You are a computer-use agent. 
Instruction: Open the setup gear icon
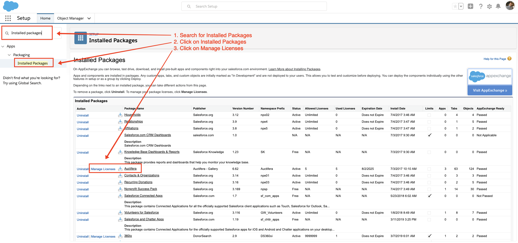489,6
